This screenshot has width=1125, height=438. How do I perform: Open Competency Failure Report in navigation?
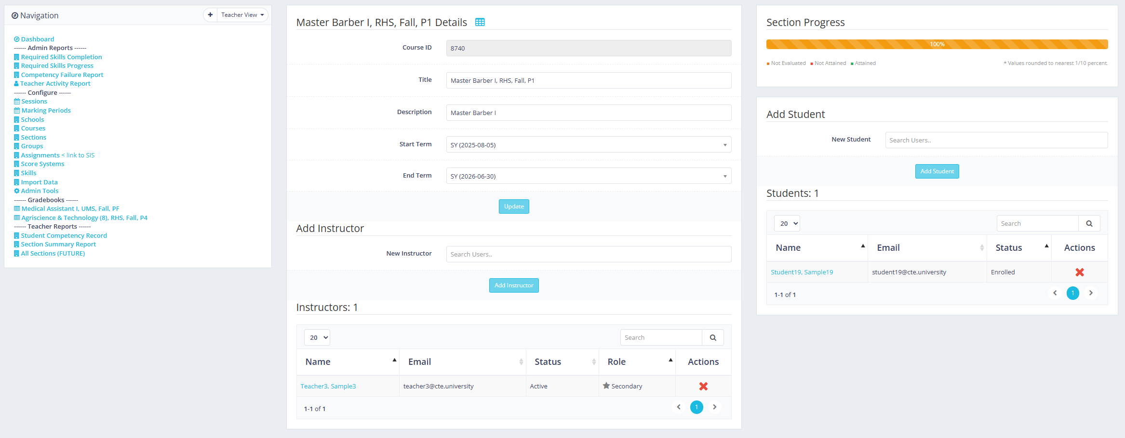point(62,75)
